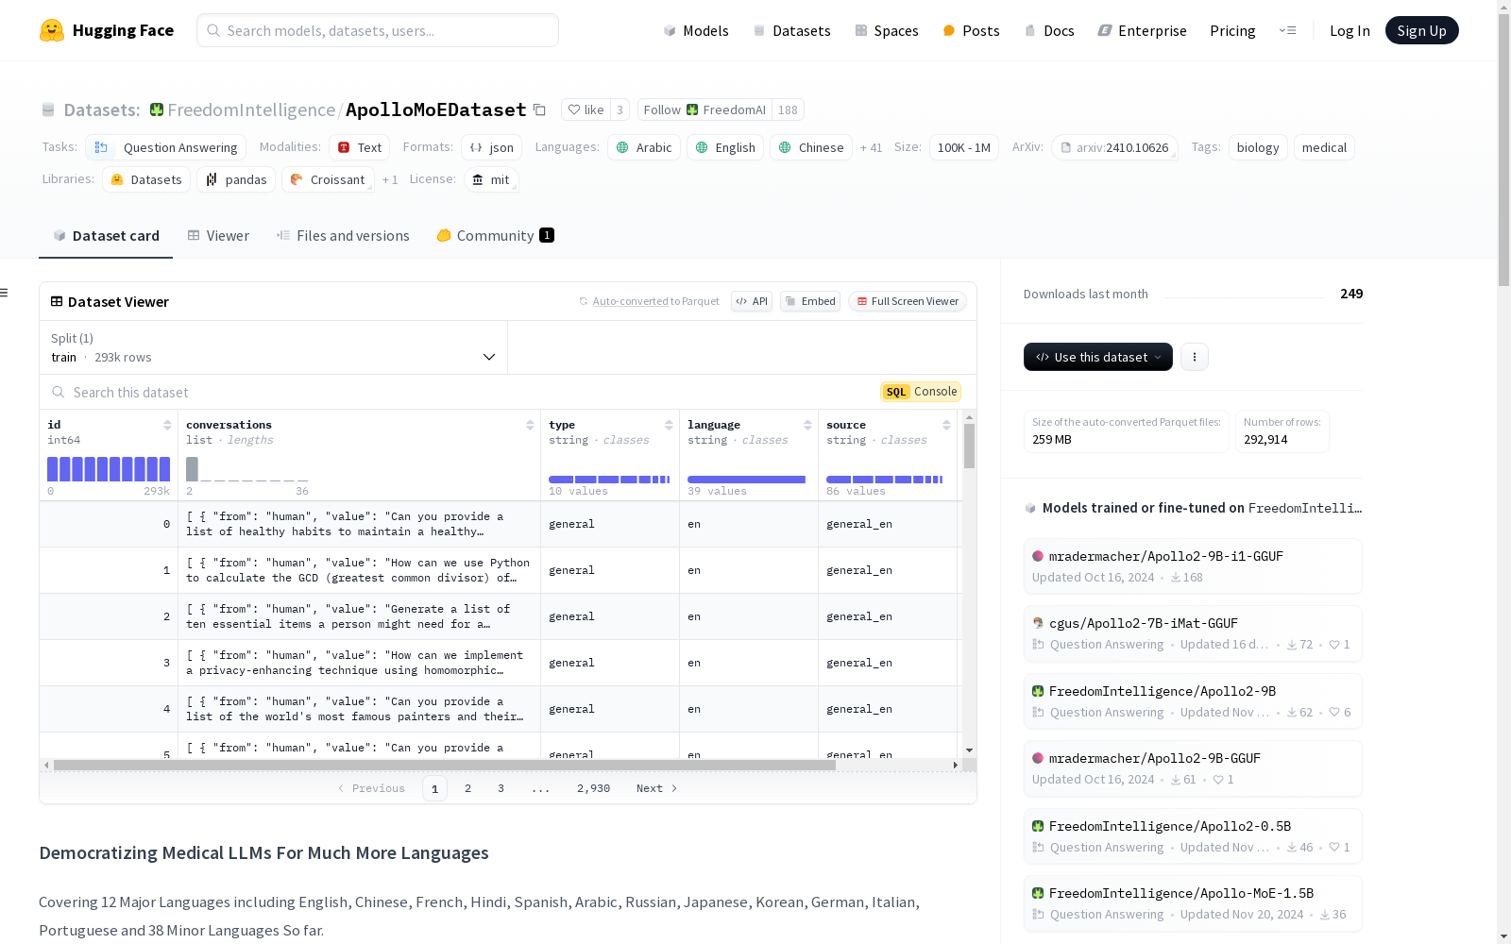Click the Embed button
This screenshot has height=944, width=1511.
click(810, 301)
